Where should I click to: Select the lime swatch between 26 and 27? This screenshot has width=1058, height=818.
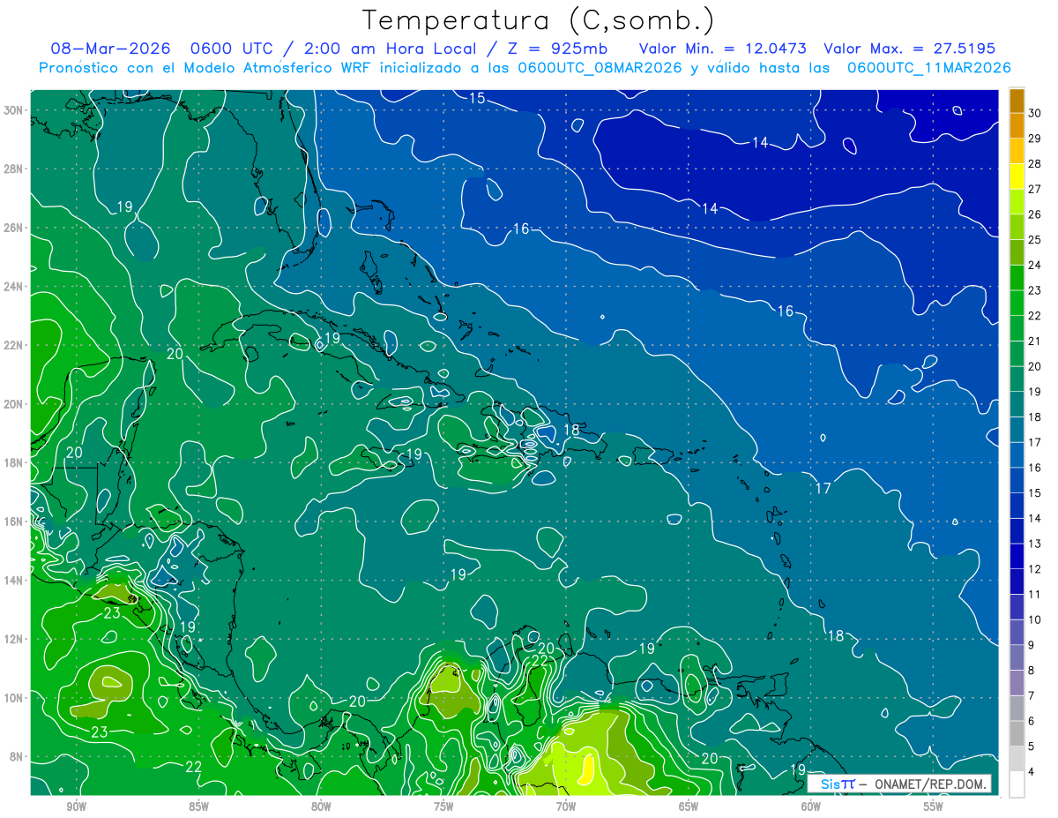pyautogui.click(x=1017, y=201)
